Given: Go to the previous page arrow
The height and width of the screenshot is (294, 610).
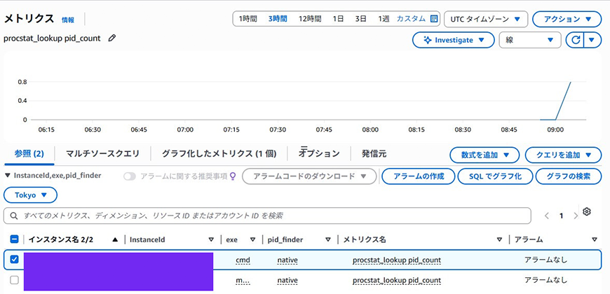Looking at the screenshot, I should [x=548, y=216].
